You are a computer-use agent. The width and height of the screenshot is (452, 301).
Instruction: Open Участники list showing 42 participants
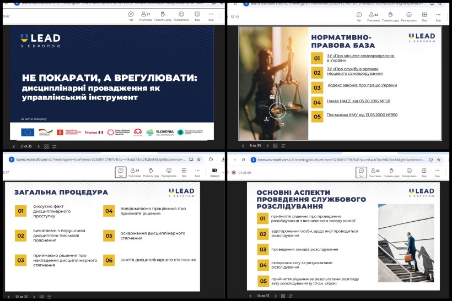(x=373, y=17)
